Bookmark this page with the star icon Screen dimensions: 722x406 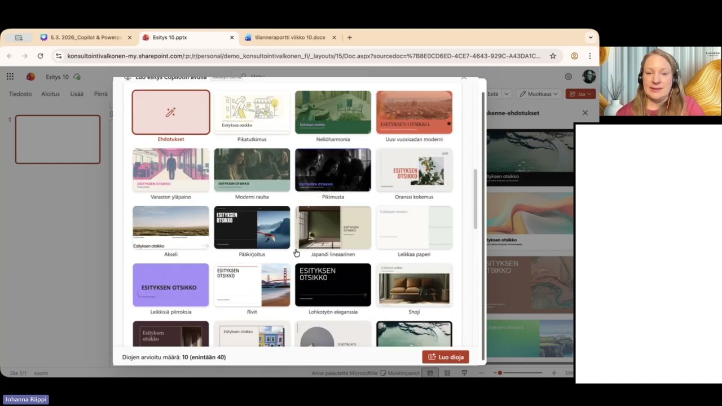[x=553, y=56]
